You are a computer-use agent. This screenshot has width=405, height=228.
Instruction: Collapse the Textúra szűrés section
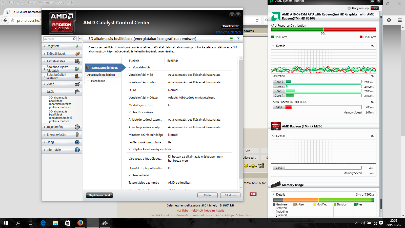point(130,112)
